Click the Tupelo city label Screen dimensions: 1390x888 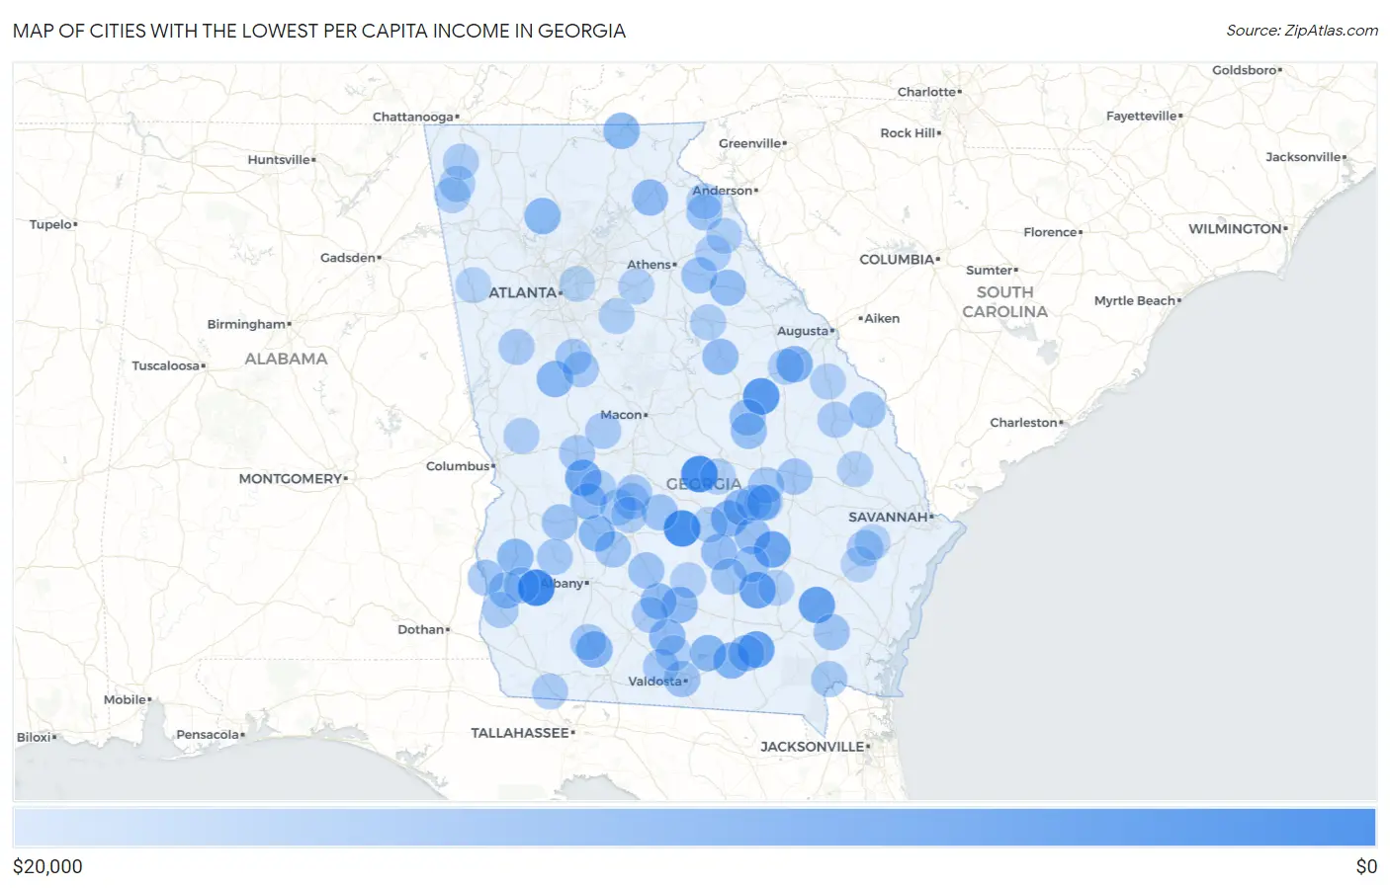click(51, 224)
